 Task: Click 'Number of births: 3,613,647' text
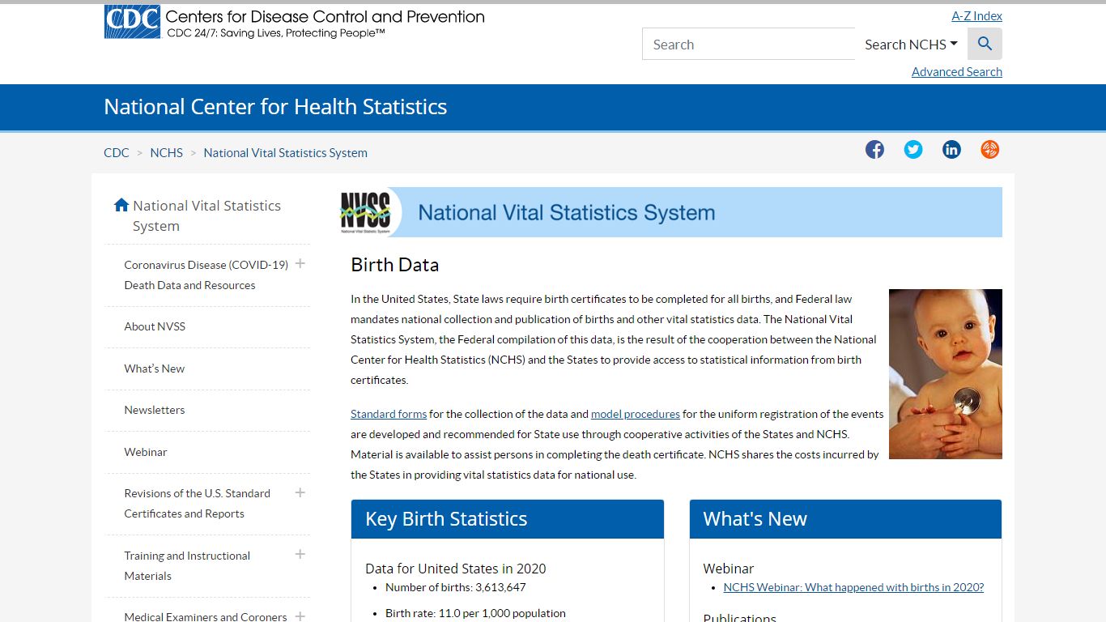456,587
